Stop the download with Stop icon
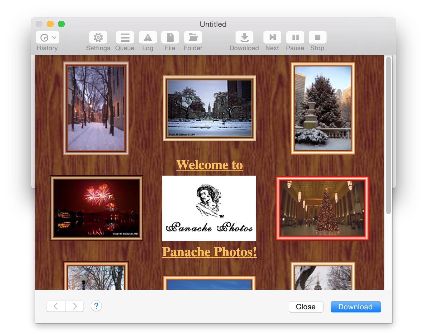Screen dimensions: 427x335 pos(317,37)
